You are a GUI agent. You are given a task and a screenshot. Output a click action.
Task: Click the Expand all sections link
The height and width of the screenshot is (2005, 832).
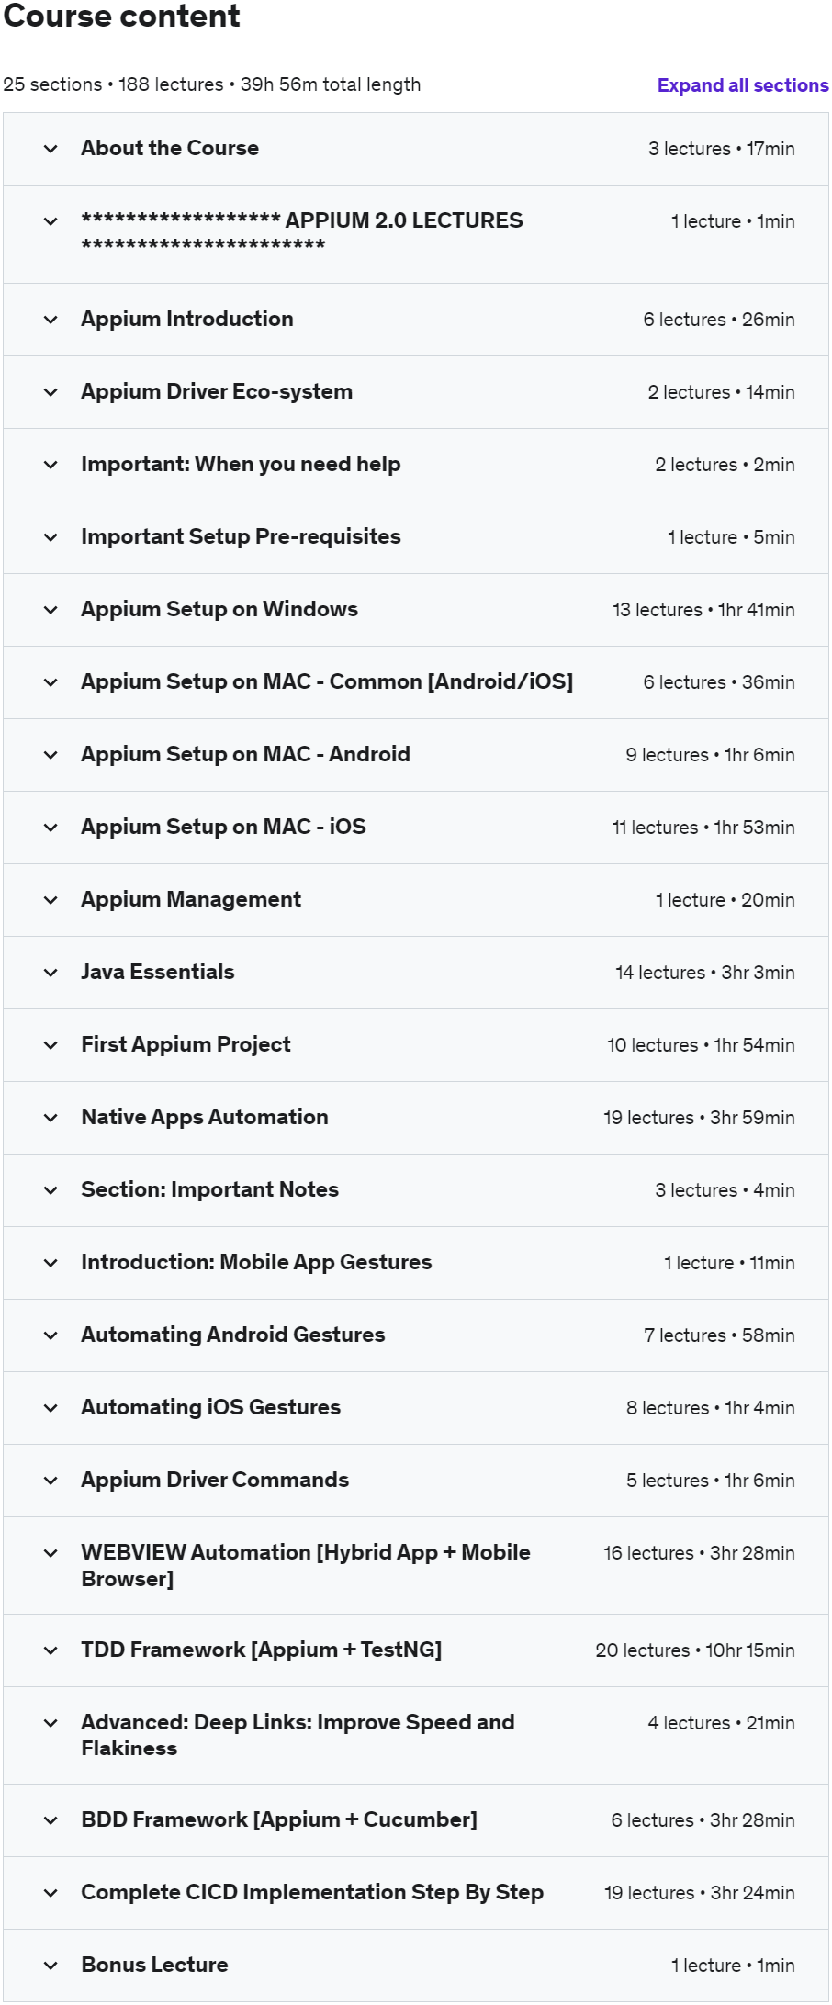click(743, 85)
